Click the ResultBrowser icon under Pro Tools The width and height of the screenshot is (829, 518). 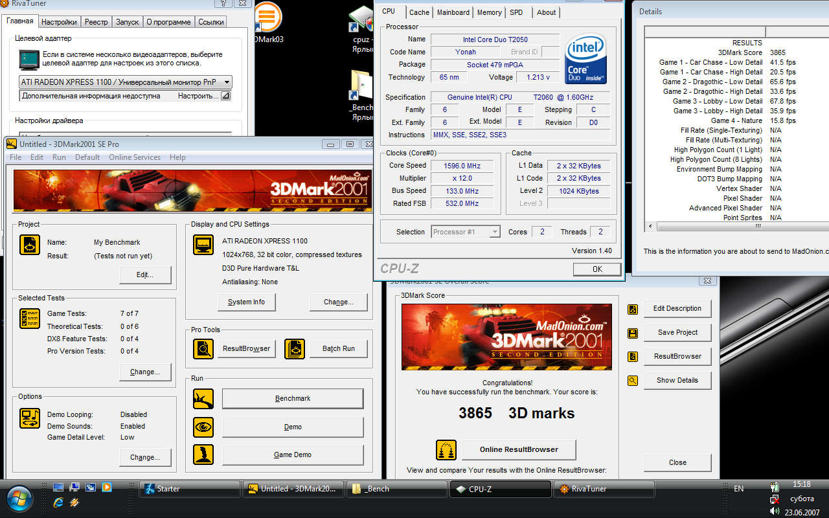click(x=203, y=349)
